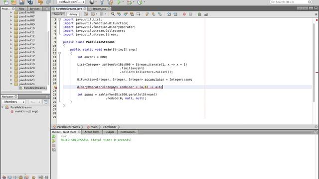The image size is (319, 179).
Task: Click the globe browser icon in toolbar
Action: tap(92, 2)
